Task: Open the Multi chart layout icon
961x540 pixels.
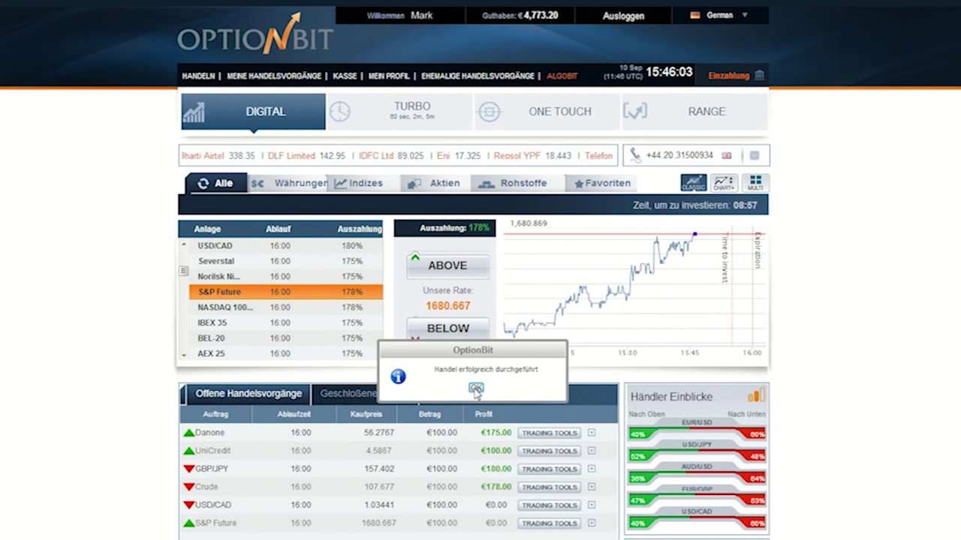Action: (755, 183)
